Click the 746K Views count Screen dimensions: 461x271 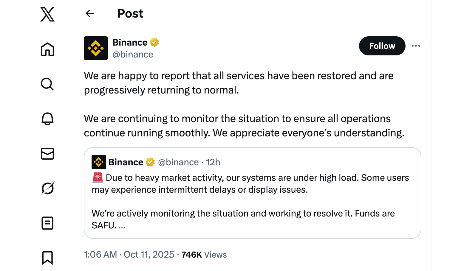pos(204,255)
